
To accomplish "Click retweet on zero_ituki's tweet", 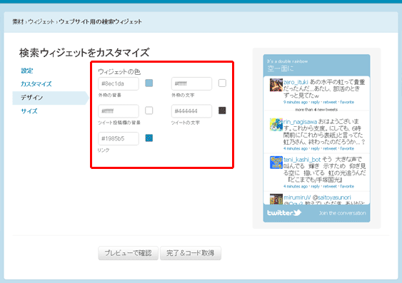I will (x=330, y=102).
